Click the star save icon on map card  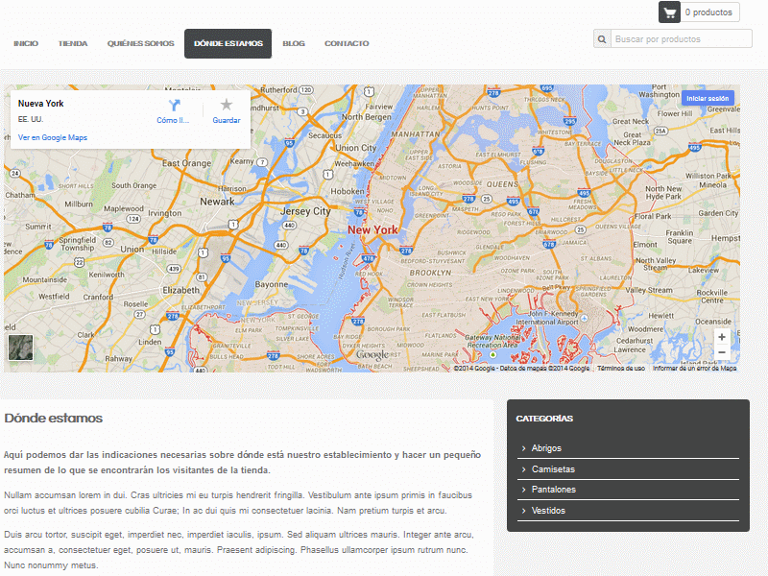coord(227,105)
